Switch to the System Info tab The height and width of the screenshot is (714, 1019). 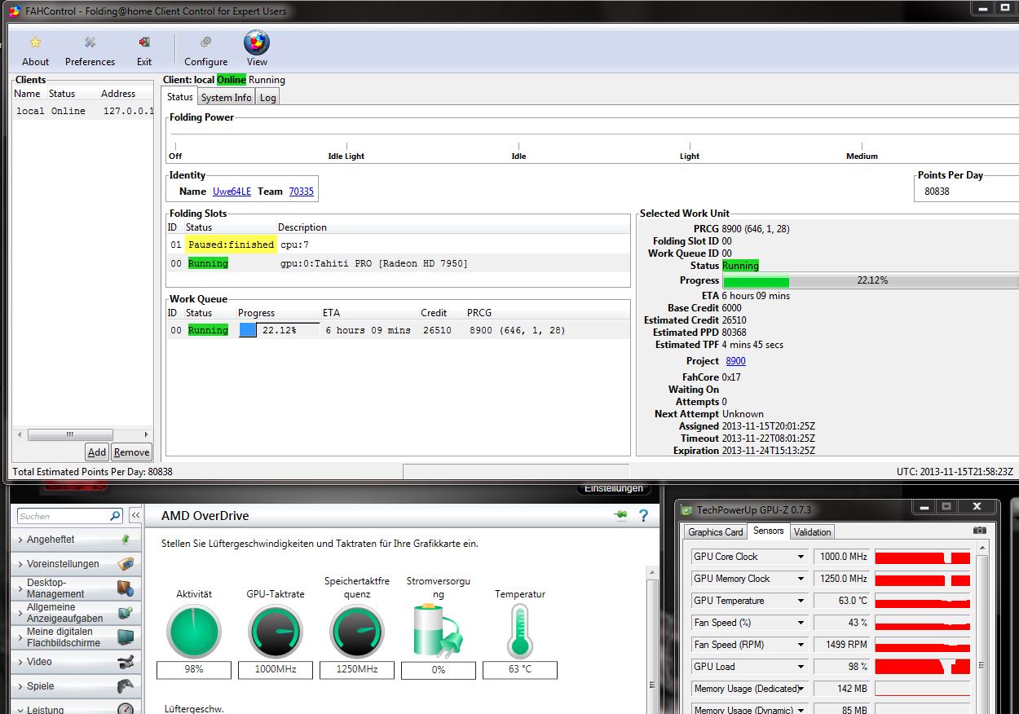pos(226,98)
